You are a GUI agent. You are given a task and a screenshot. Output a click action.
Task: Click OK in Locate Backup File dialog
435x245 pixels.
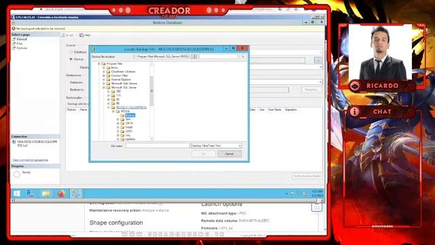click(x=203, y=154)
